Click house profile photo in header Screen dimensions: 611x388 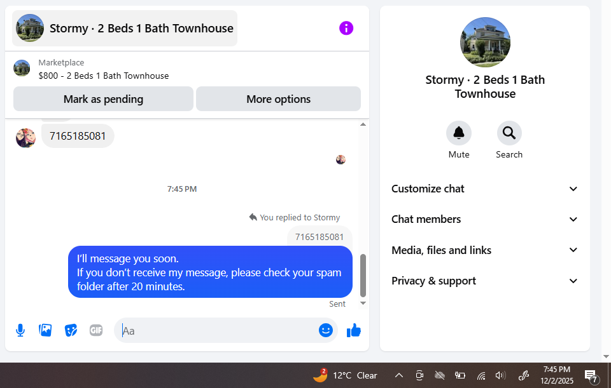pyautogui.click(x=30, y=28)
